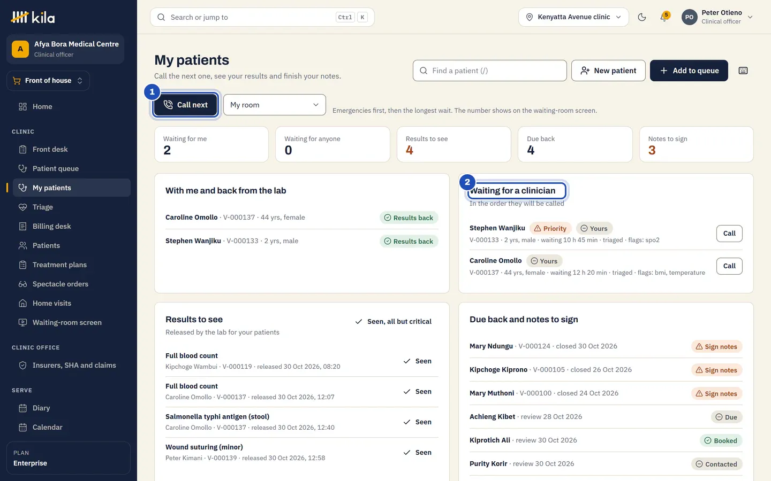The width and height of the screenshot is (771, 481).
Task: Open the My room dropdown
Action: point(275,105)
